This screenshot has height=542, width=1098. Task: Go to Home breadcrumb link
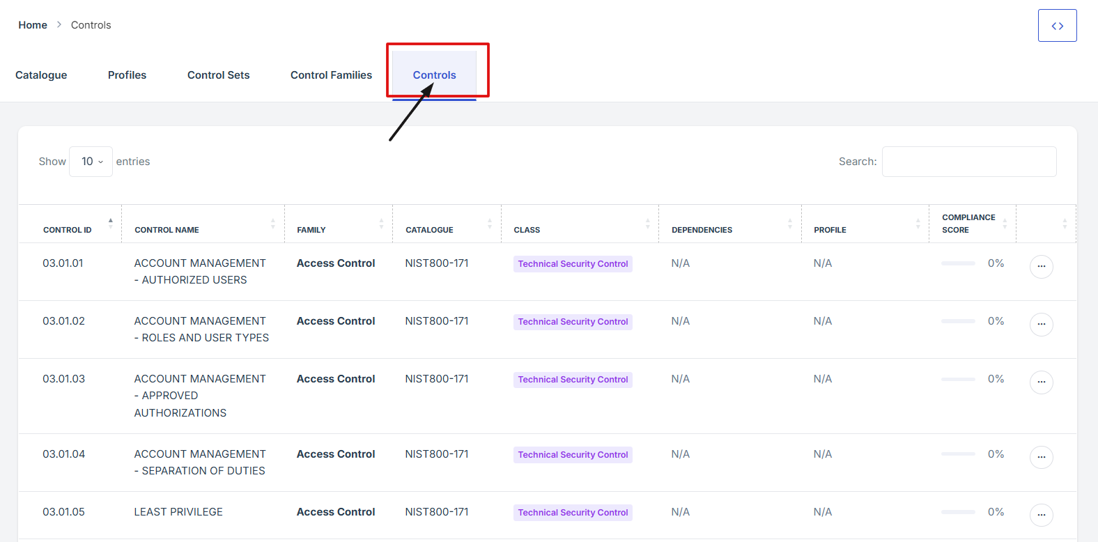(33, 25)
